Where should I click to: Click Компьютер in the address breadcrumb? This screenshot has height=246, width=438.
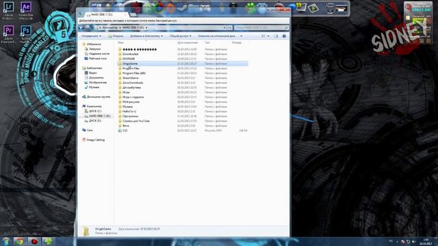pos(109,27)
